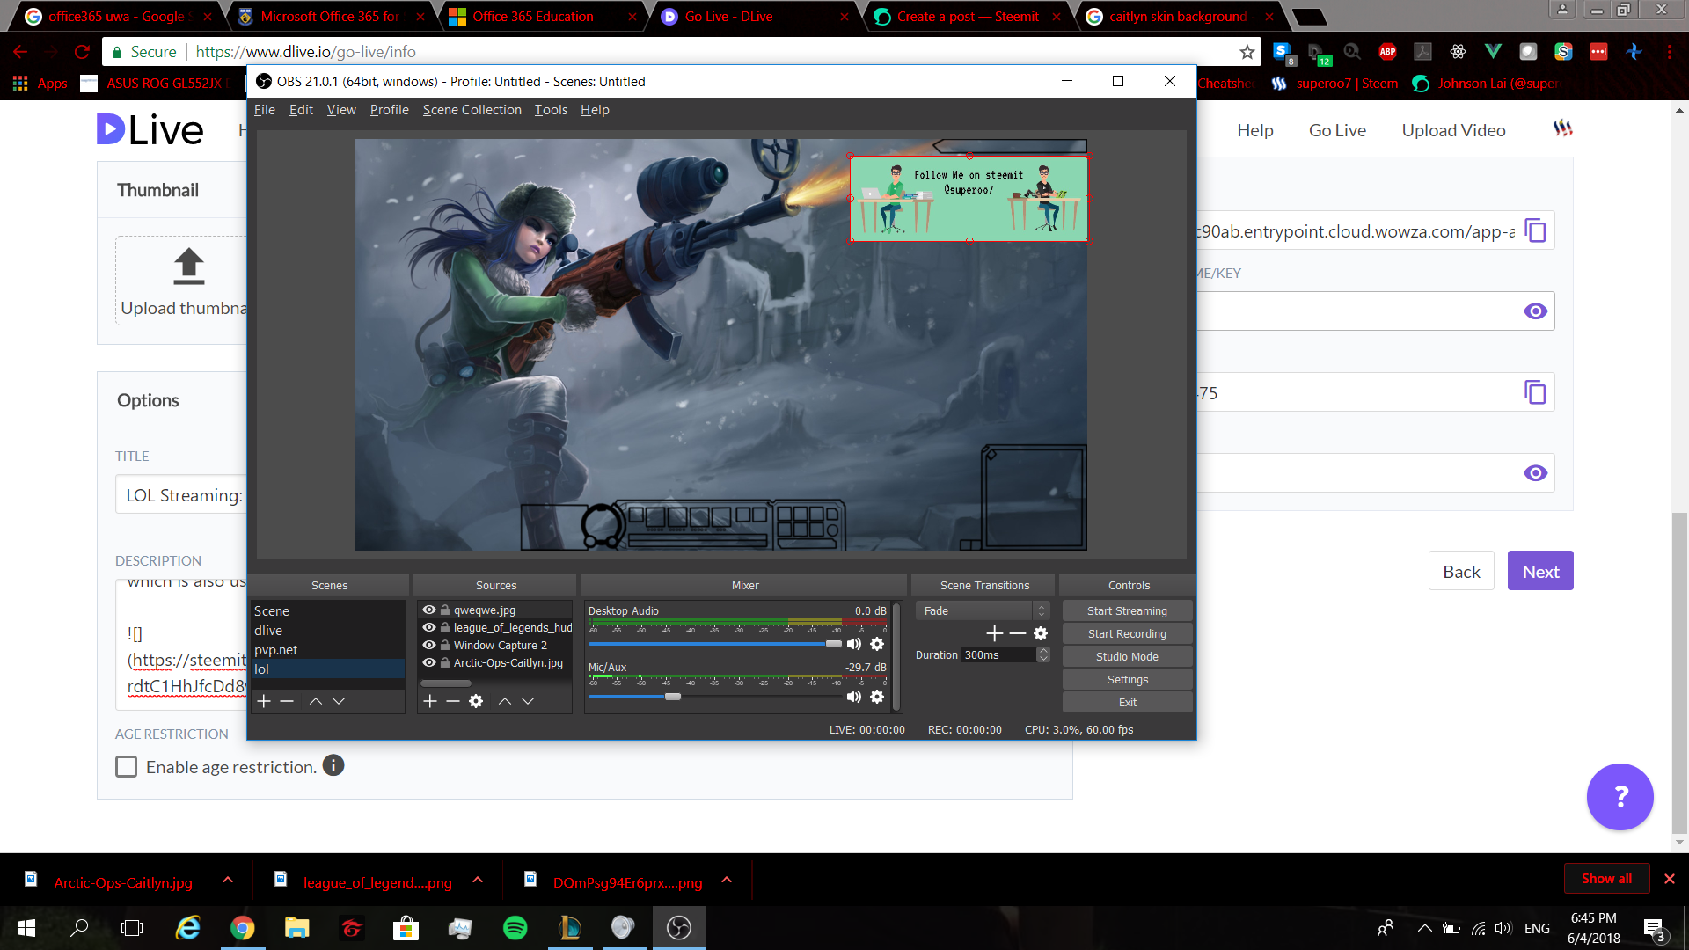Image resolution: width=1689 pixels, height=950 pixels.
Task: Click the purple Next button
Action: tap(1539, 572)
